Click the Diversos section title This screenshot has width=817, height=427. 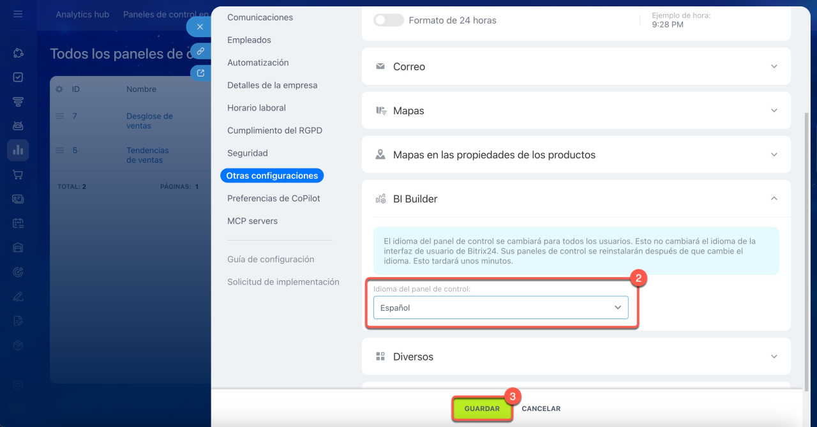click(x=413, y=357)
